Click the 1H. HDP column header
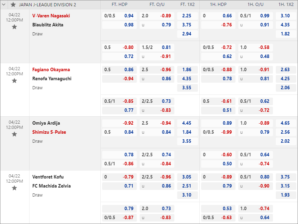The width and height of the screenshot is (298, 224). coord(218,5)
